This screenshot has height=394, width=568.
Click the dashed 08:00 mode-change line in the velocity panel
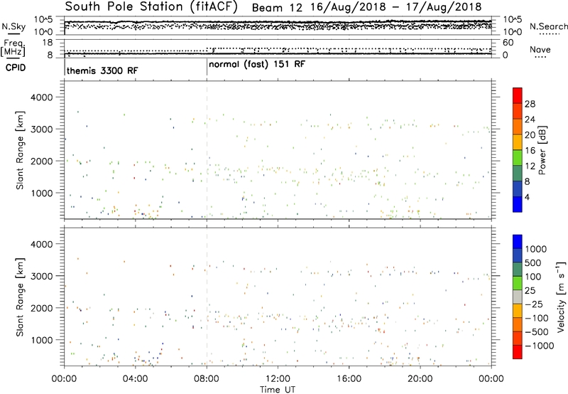pyautogui.click(x=207, y=297)
